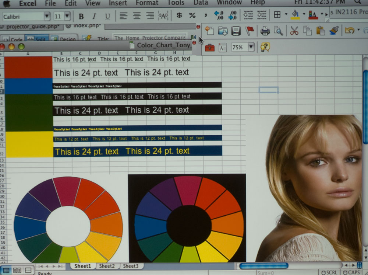This screenshot has height=275, width=368.
Task: Apply Currency style with dollar icon
Action: click(179, 15)
